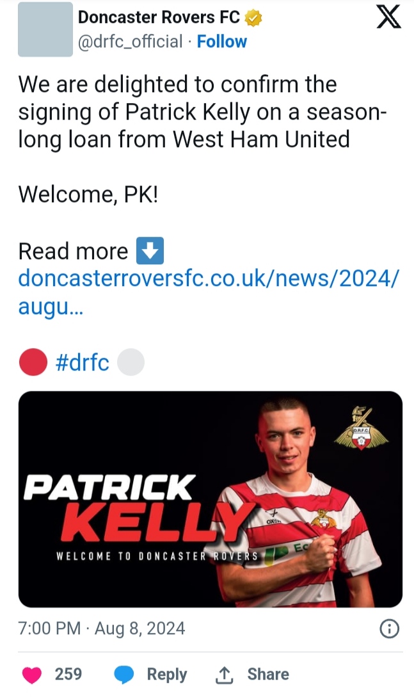
Task: Click the Follow link
Action: [221, 42]
